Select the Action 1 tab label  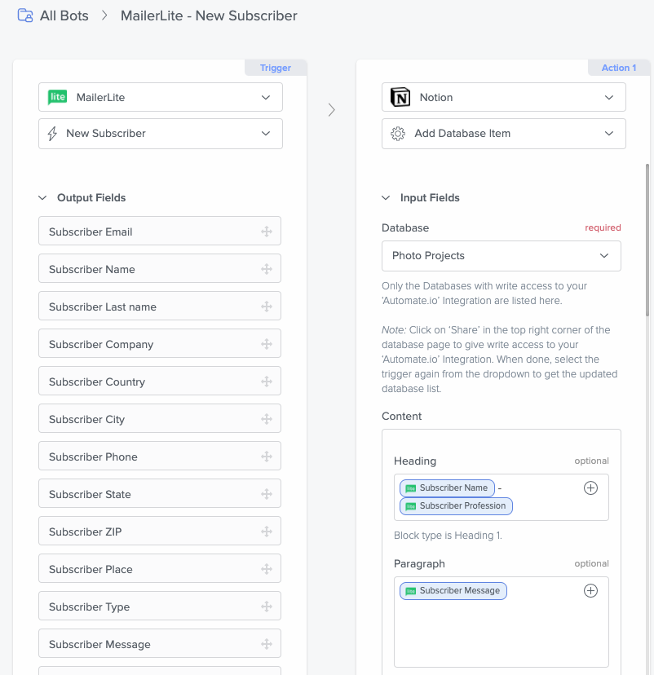(619, 68)
